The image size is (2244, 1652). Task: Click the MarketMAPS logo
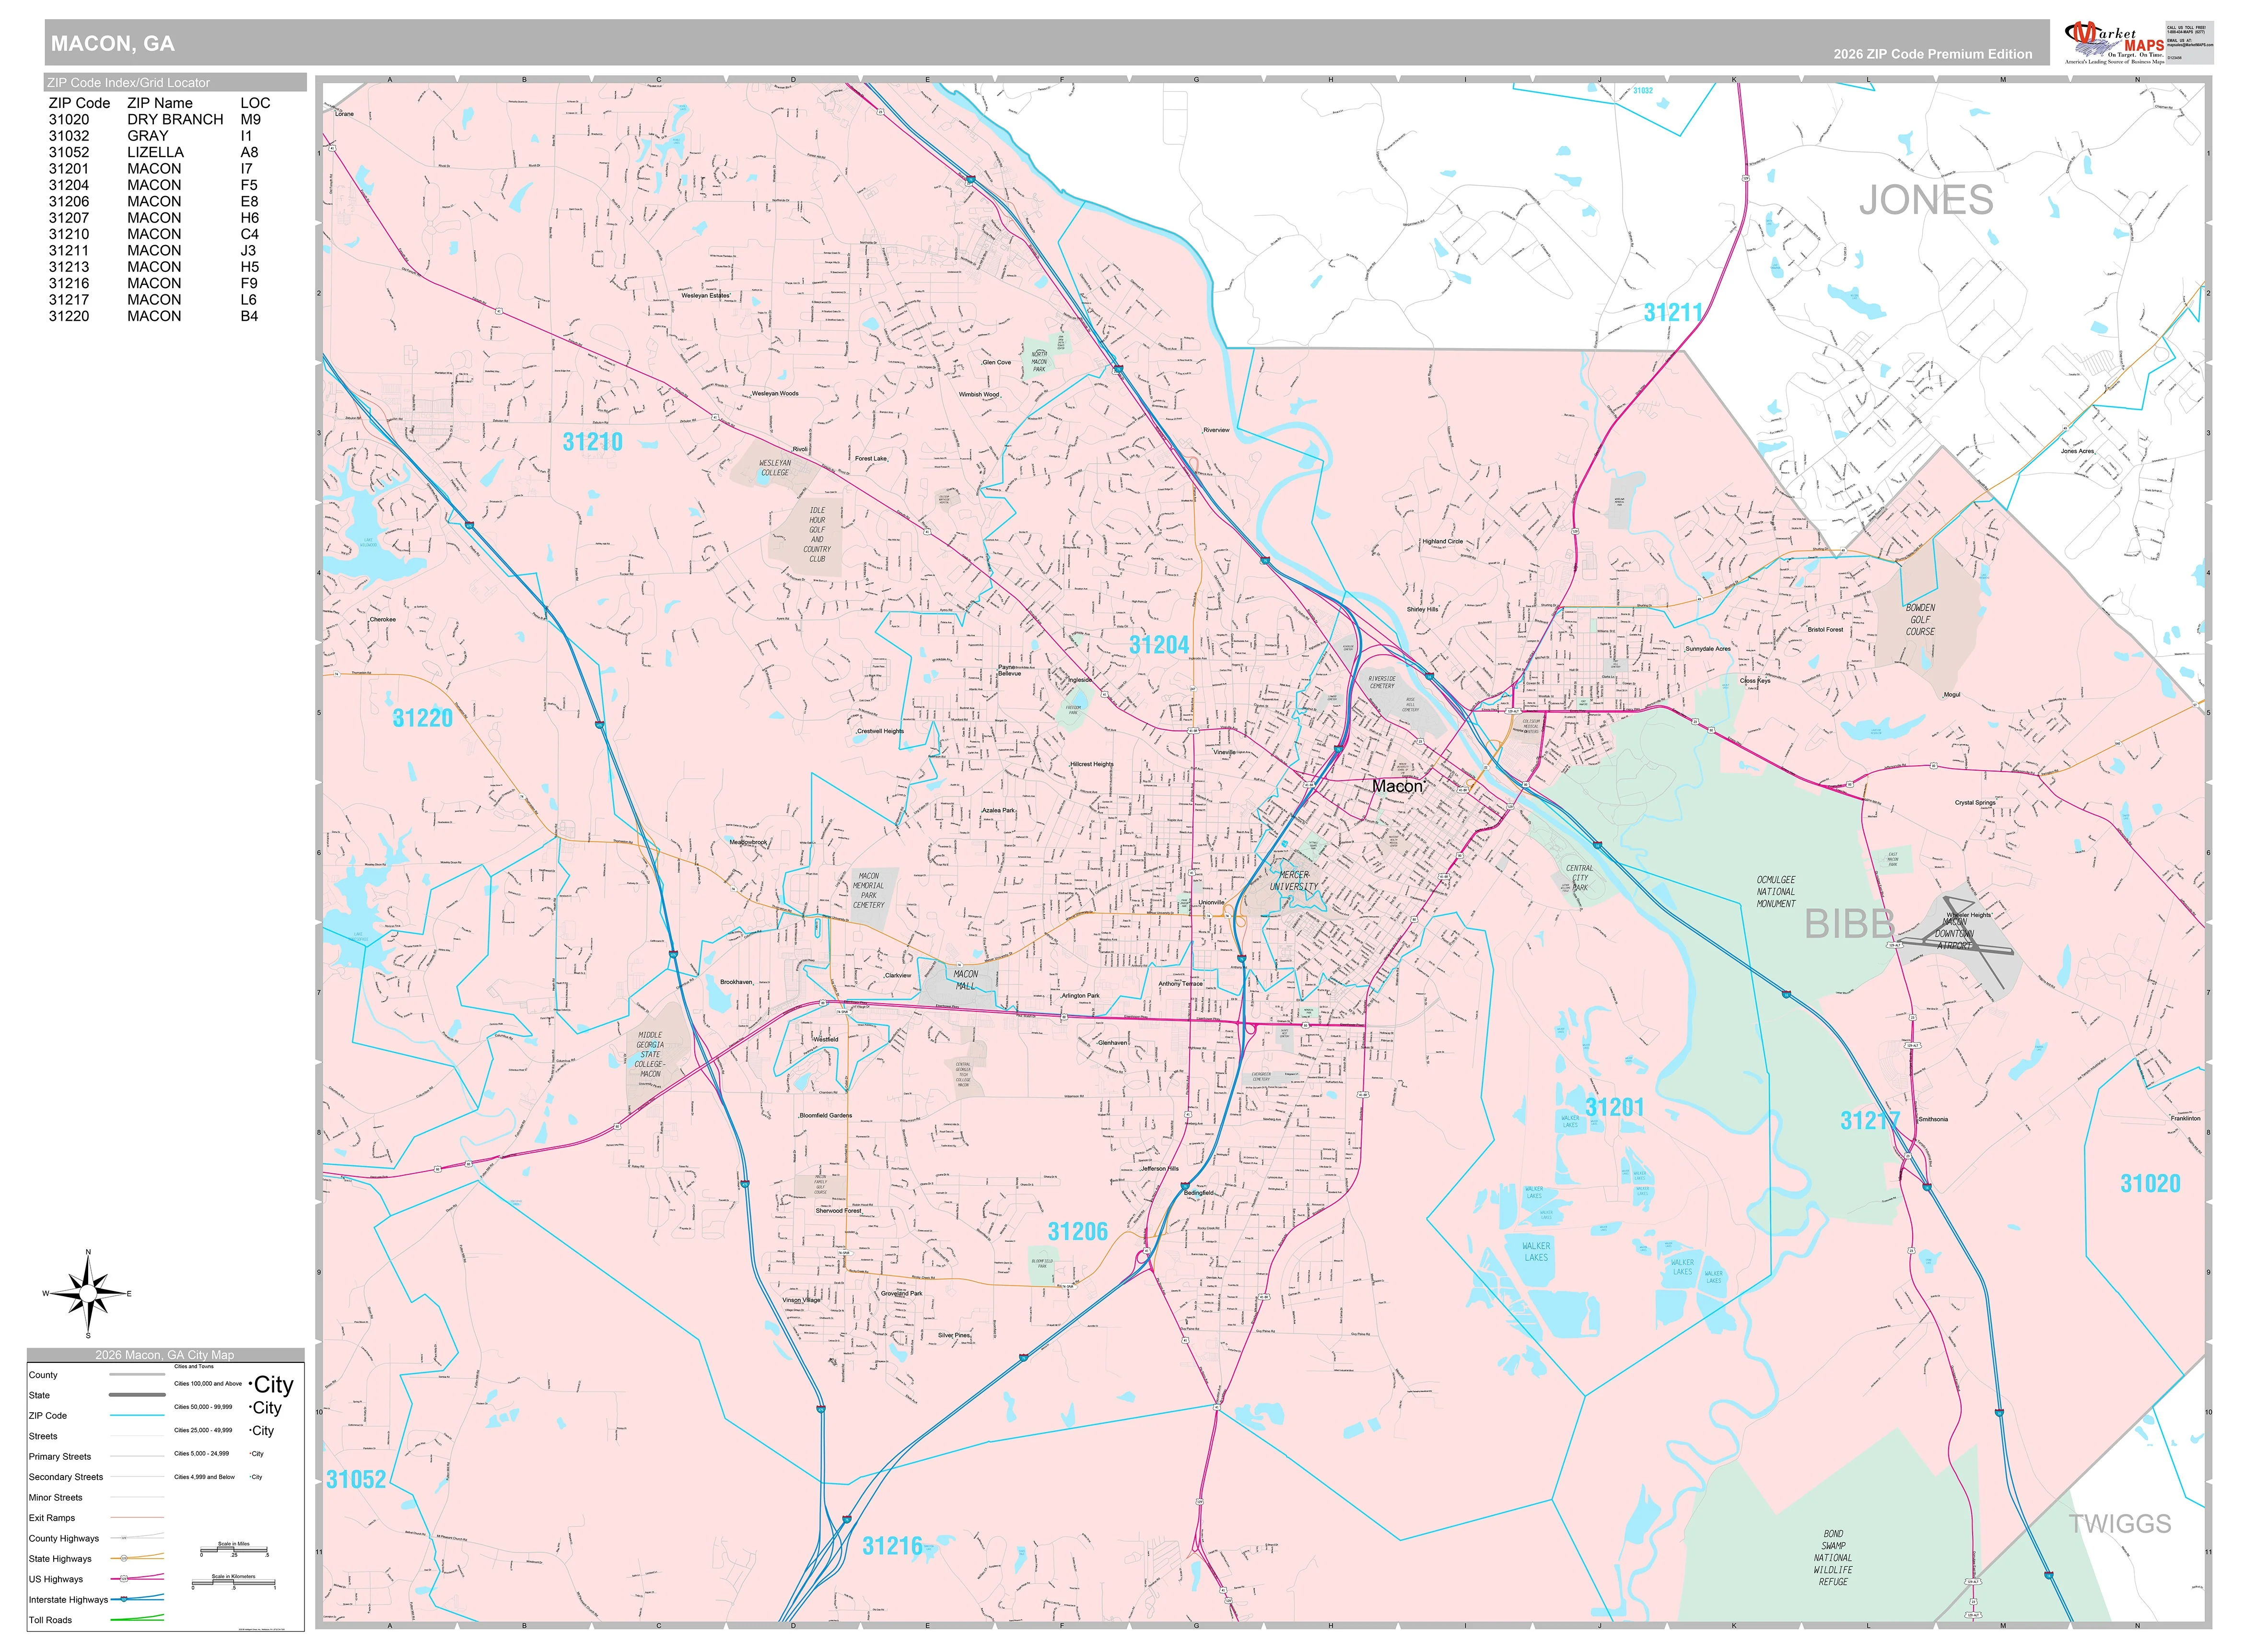[2114, 43]
